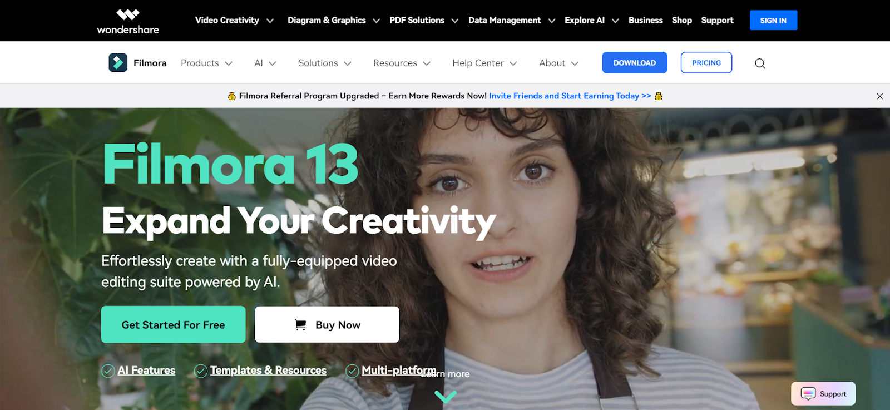Open PDF Solutions menu
Viewport: 890px width, 410px height.
[x=417, y=20]
